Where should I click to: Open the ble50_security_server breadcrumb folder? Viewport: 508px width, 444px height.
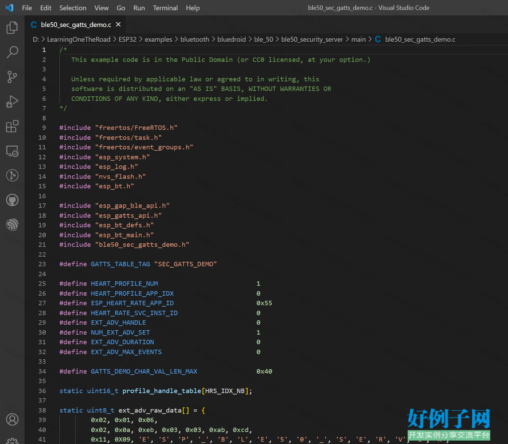point(312,39)
